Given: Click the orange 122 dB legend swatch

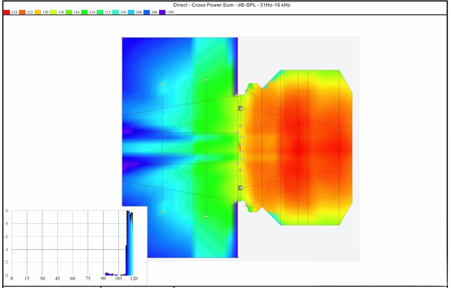Looking at the screenshot, I should point(22,13).
